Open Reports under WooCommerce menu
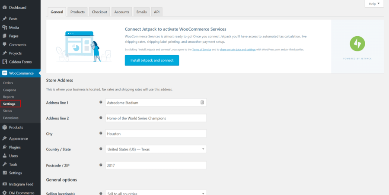389x195 pixels. [x=9, y=97]
